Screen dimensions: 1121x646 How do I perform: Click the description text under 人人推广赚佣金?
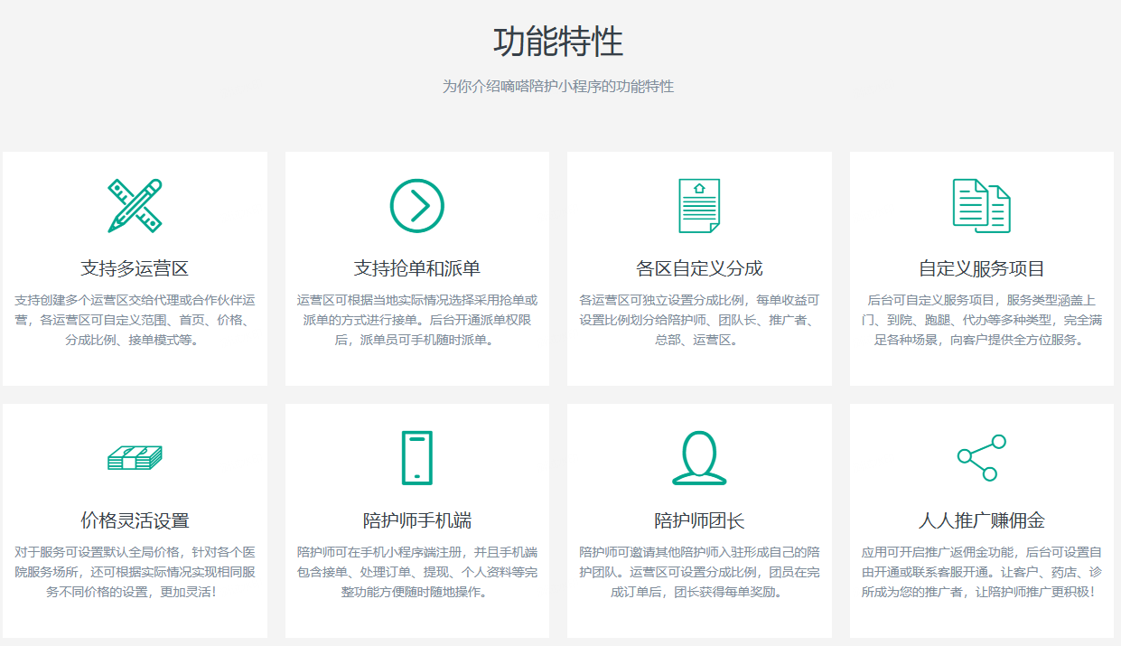[981, 572]
